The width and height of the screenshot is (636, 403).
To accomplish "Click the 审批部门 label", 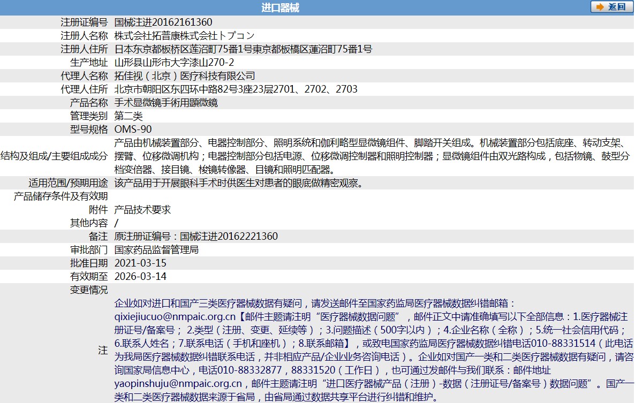I will 89,250.
